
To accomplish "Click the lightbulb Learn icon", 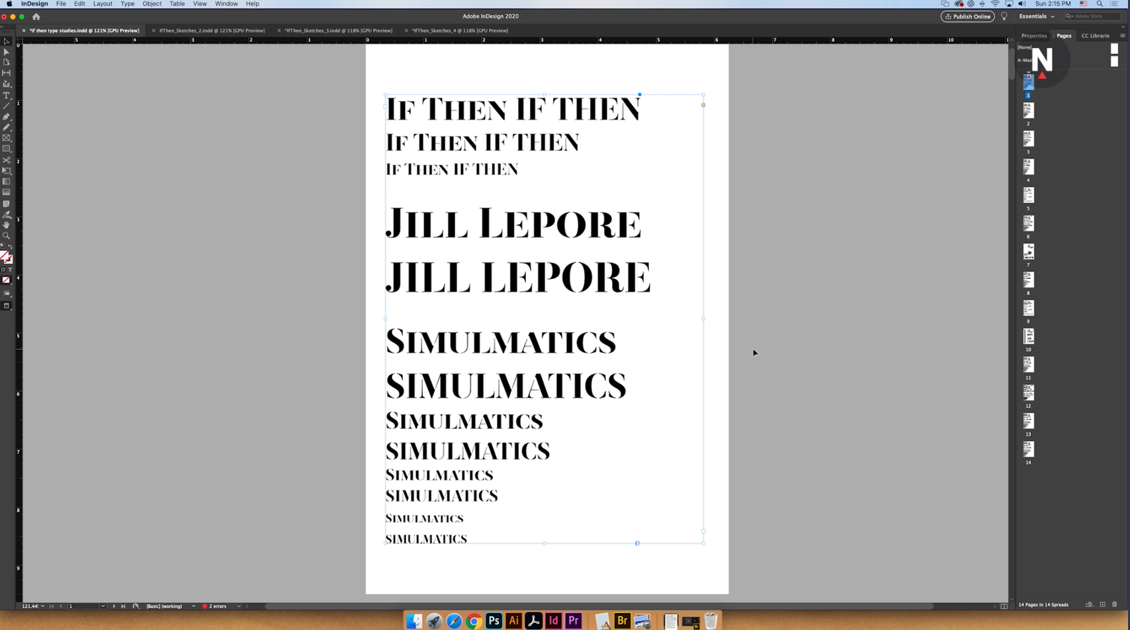I will tap(1004, 17).
